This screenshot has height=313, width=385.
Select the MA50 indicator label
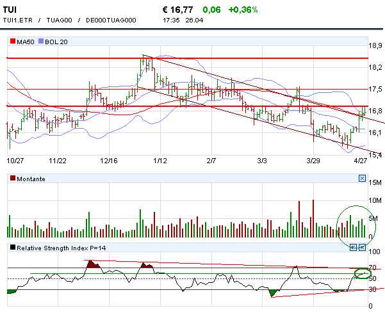(26, 42)
